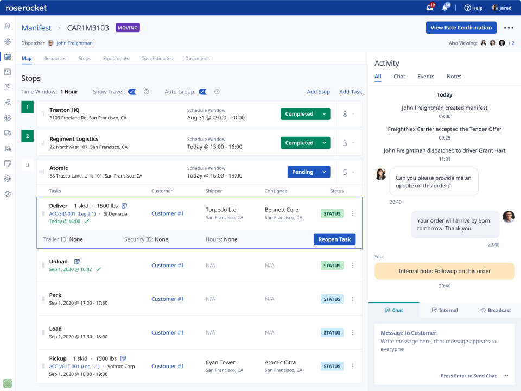Click the View Rate Confirmation button
The height and width of the screenshot is (391, 521).
click(461, 27)
